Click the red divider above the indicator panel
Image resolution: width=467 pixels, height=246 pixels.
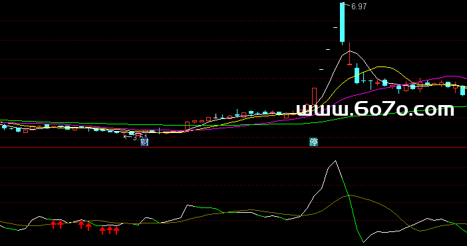(234, 147)
